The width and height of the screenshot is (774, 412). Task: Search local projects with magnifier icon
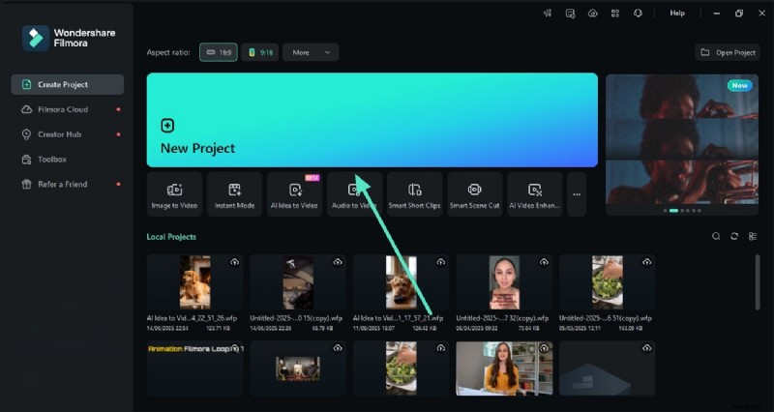pos(716,236)
